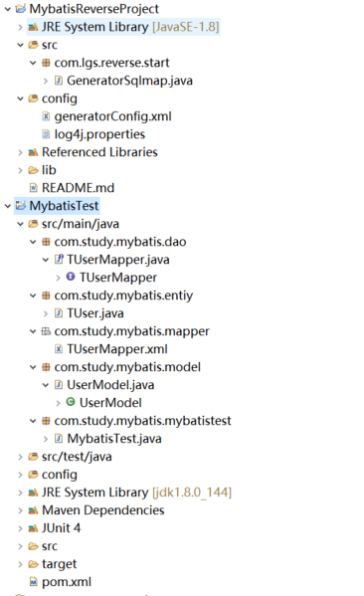Screen dimensions: 364x596
Task: Collapse the TUserMapper.java node
Action: click(46, 260)
